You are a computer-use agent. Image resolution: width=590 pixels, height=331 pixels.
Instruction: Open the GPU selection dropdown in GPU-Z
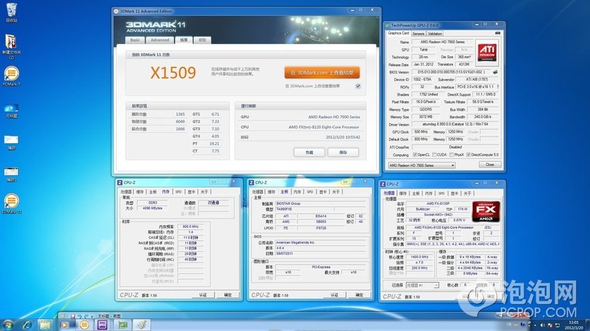422,165
